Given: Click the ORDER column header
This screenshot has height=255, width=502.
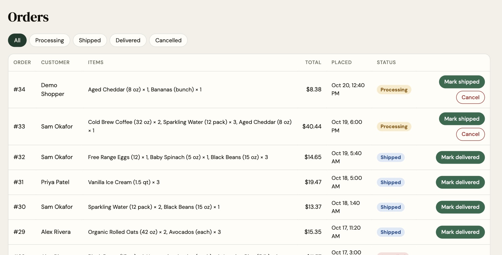Looking at the screenshot, I should pos(22,62).
